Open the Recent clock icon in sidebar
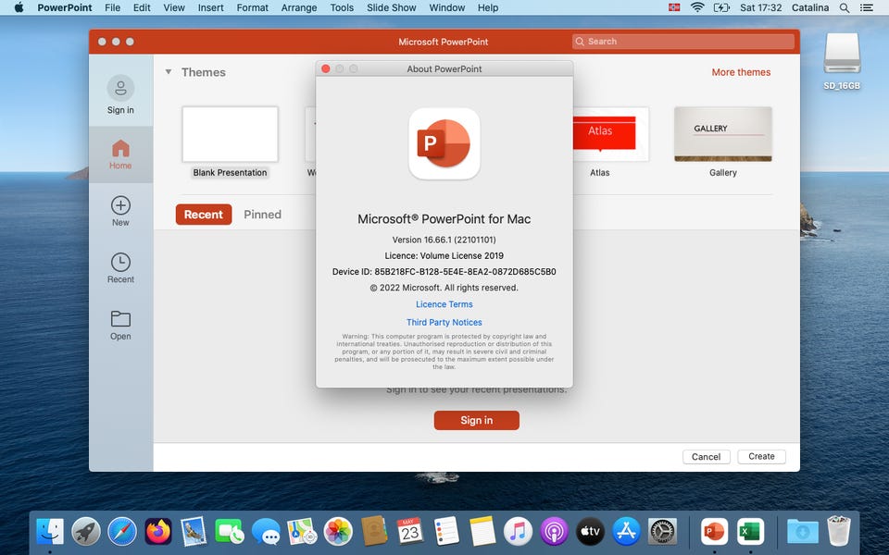 pyautogui.click(x=120, y=262)
